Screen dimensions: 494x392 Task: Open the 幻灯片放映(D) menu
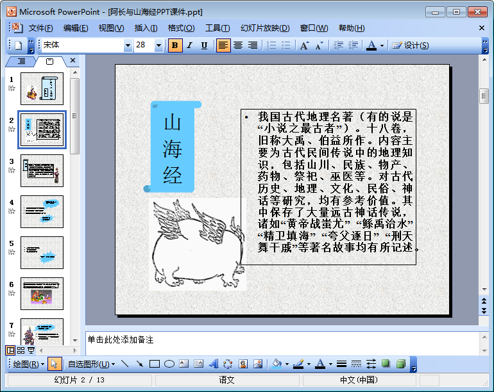[265, 28]
